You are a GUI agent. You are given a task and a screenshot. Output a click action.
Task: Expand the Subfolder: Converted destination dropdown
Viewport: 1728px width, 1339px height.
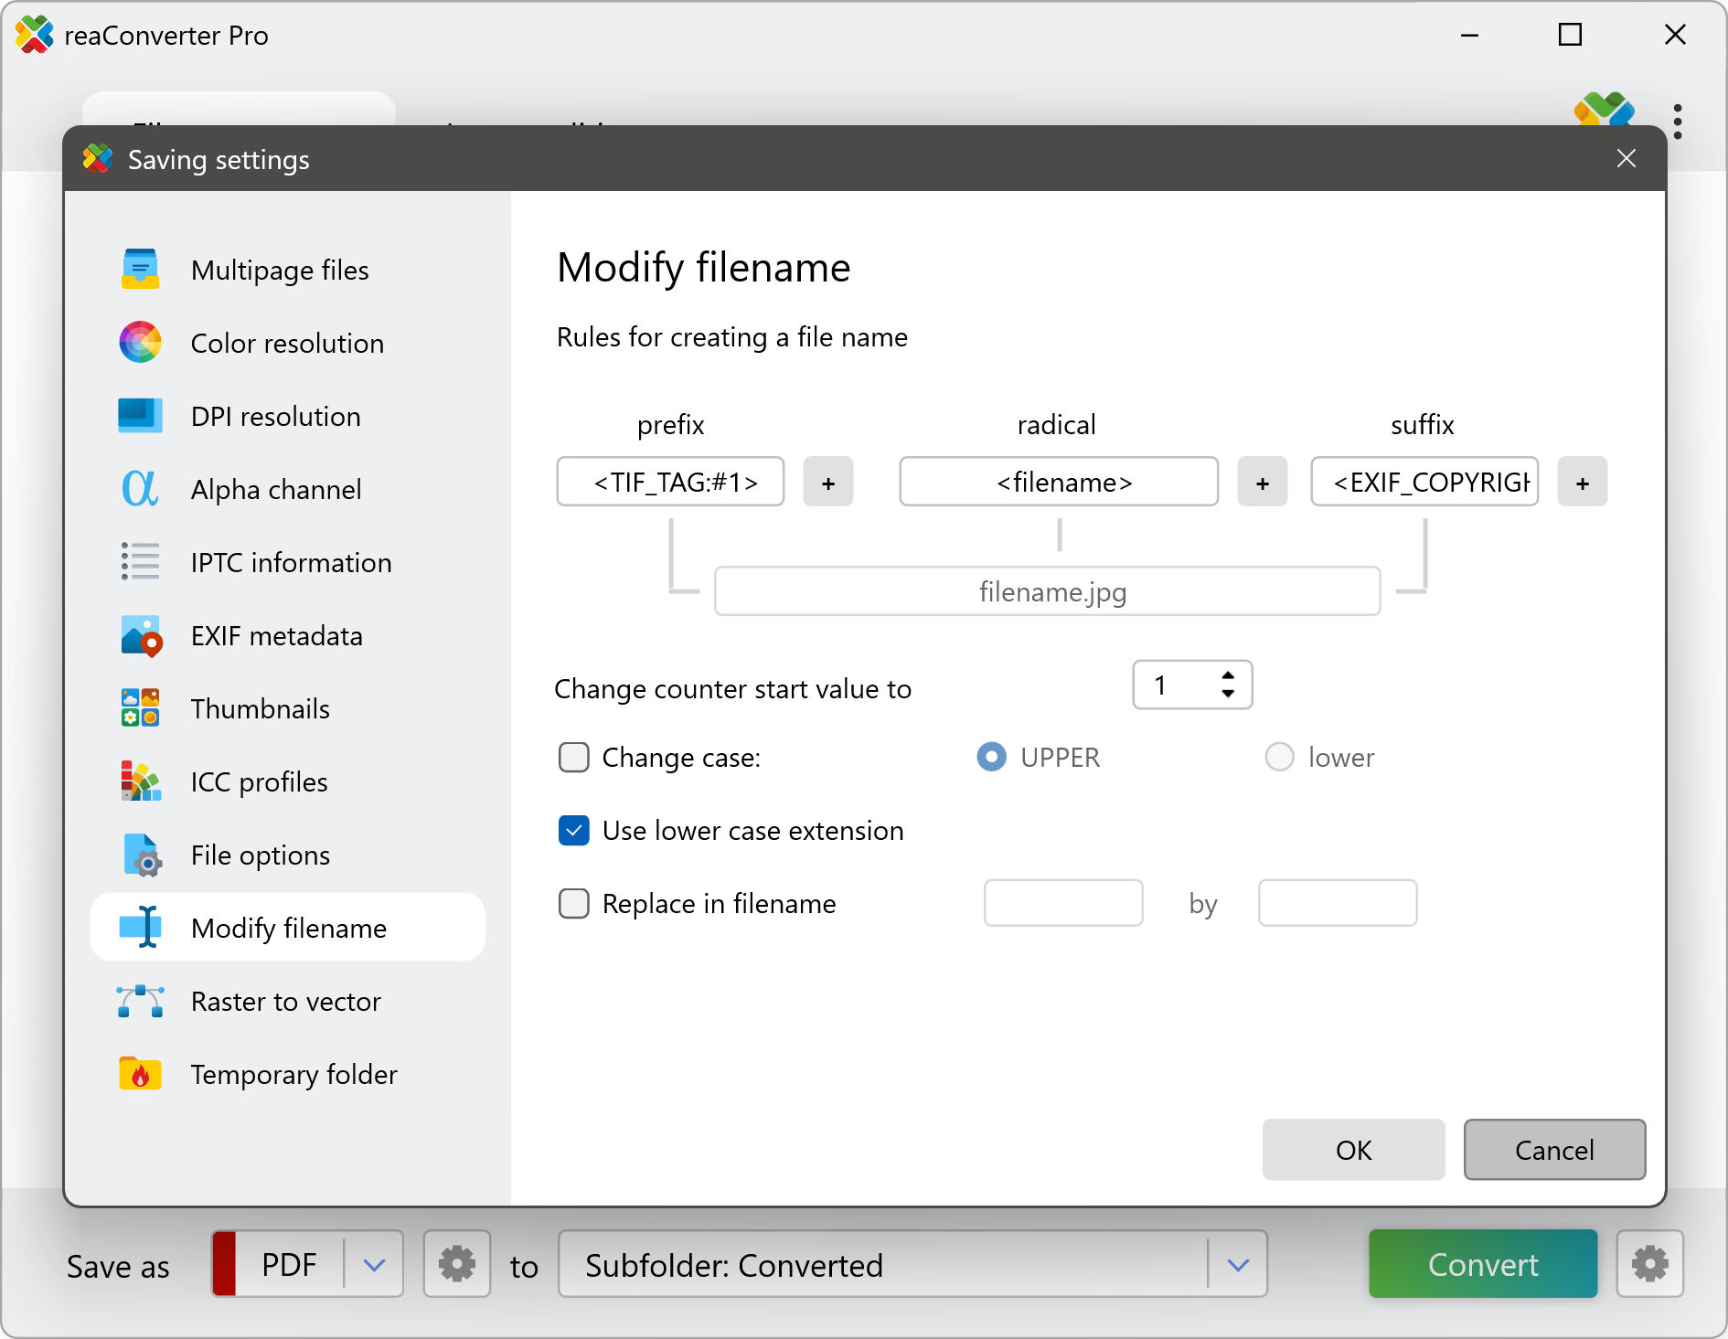[1238, 1265]
